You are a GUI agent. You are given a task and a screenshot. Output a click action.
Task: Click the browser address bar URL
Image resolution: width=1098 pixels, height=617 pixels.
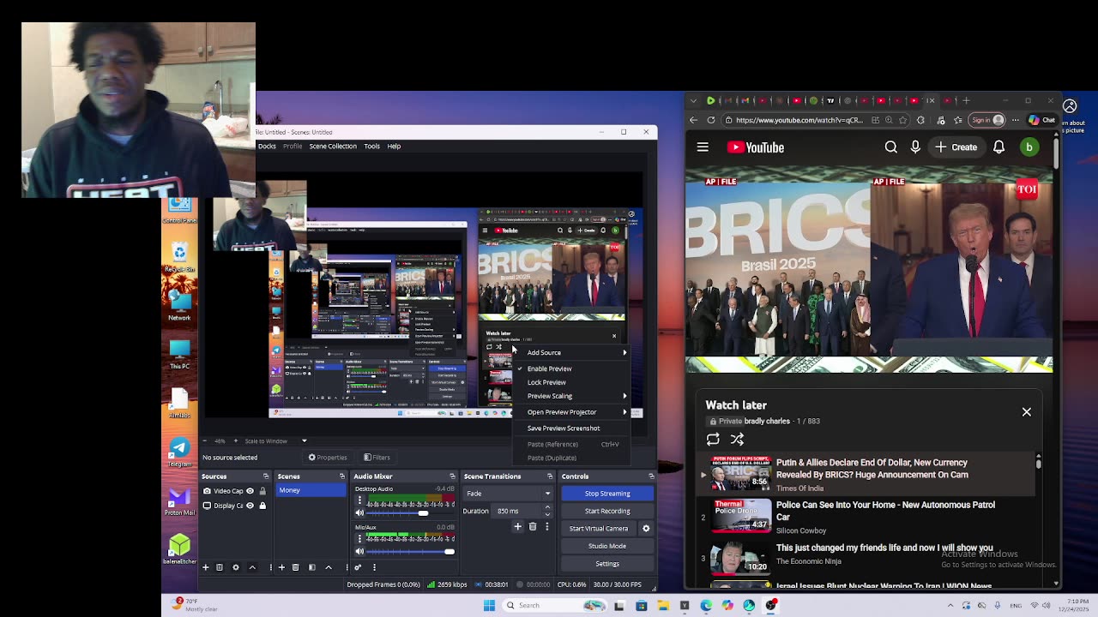click(799, 120)
